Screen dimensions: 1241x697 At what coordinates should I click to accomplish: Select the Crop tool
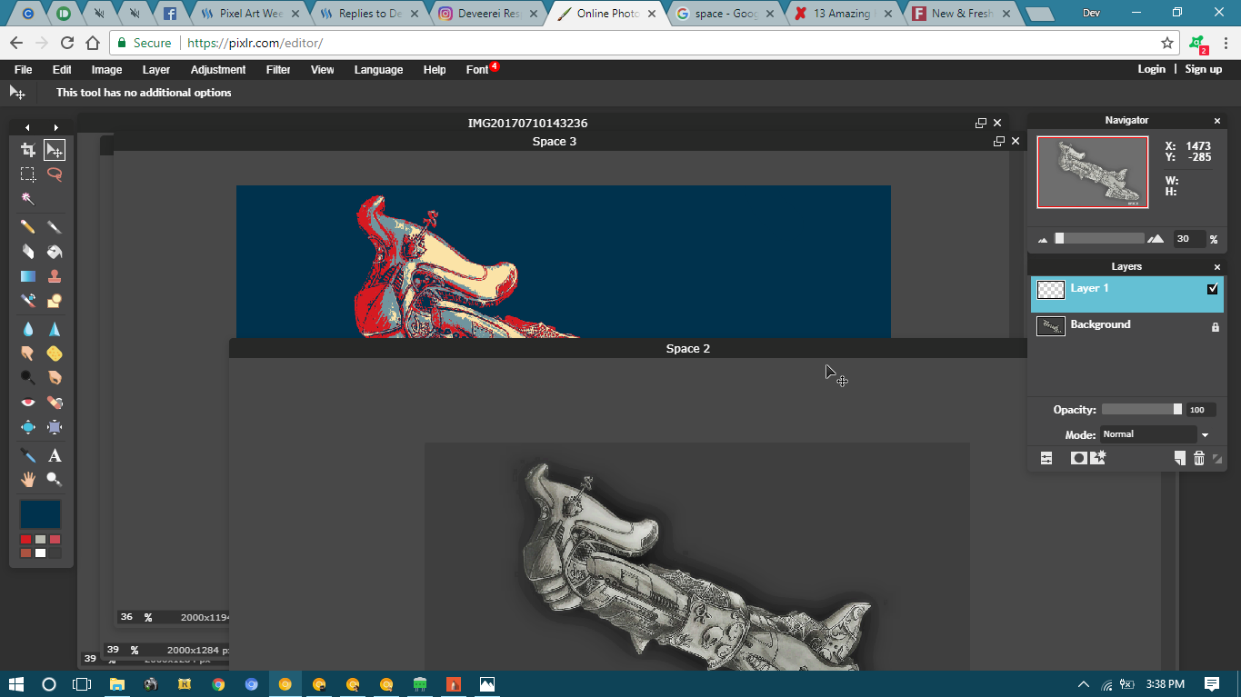pos(28,150)
